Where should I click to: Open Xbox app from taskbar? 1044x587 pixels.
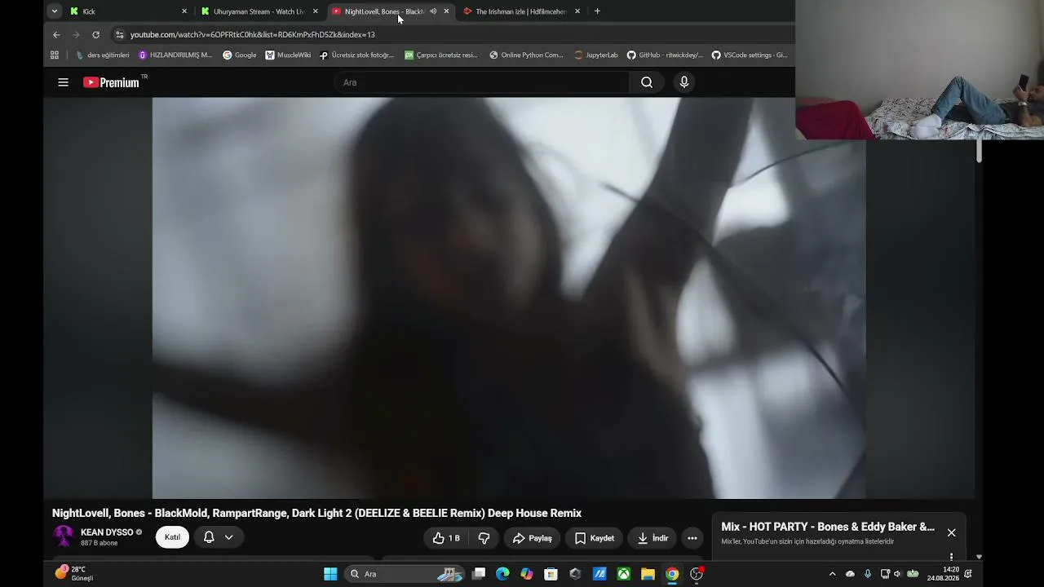pos(623,574)
